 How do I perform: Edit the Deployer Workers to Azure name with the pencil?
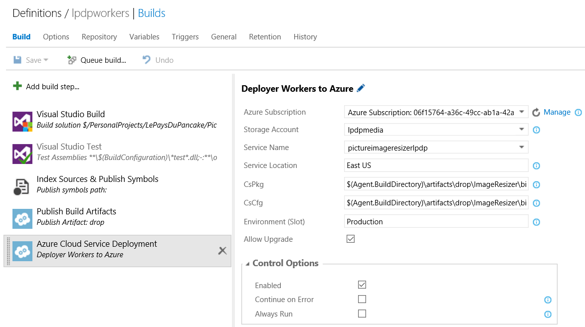click(x=361, y=88)
